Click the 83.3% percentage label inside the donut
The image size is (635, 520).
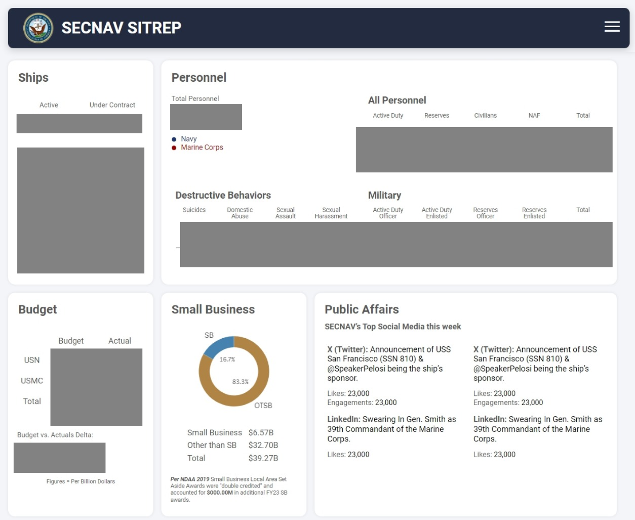(x=241, y=381)
